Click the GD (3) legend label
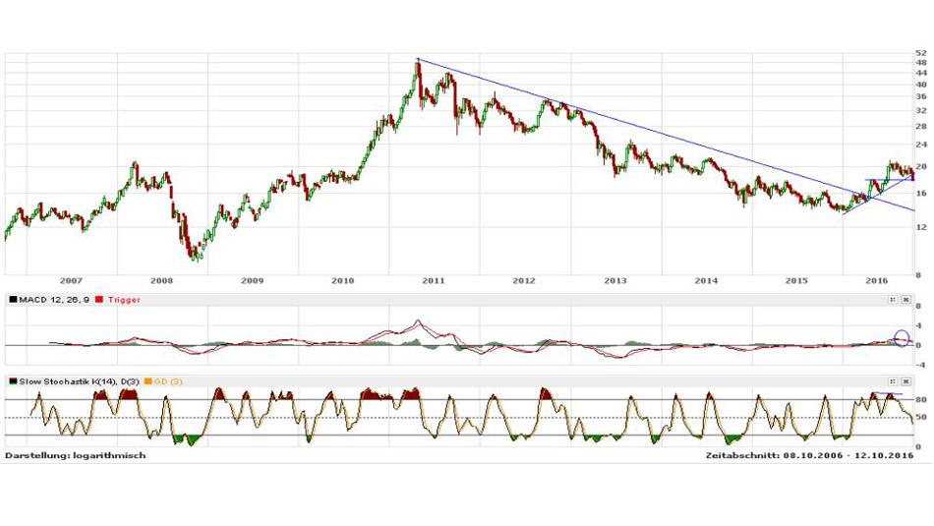934x526 pixels. (x=169, y=380)
